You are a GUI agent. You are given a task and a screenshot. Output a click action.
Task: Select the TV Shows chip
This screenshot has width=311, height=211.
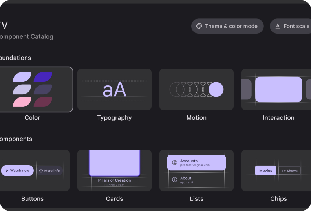[289, 171]
